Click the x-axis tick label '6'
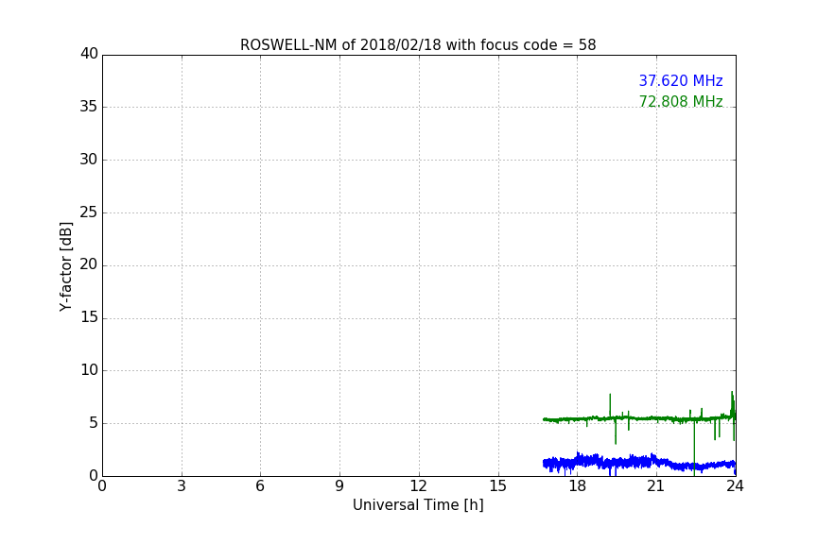The image size is (817, 544). point(260,486)
